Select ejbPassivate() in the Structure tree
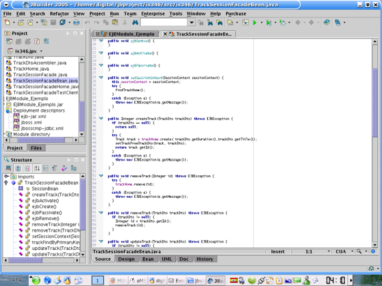Viewport: 382px width, 286px height. click(46, 212)
